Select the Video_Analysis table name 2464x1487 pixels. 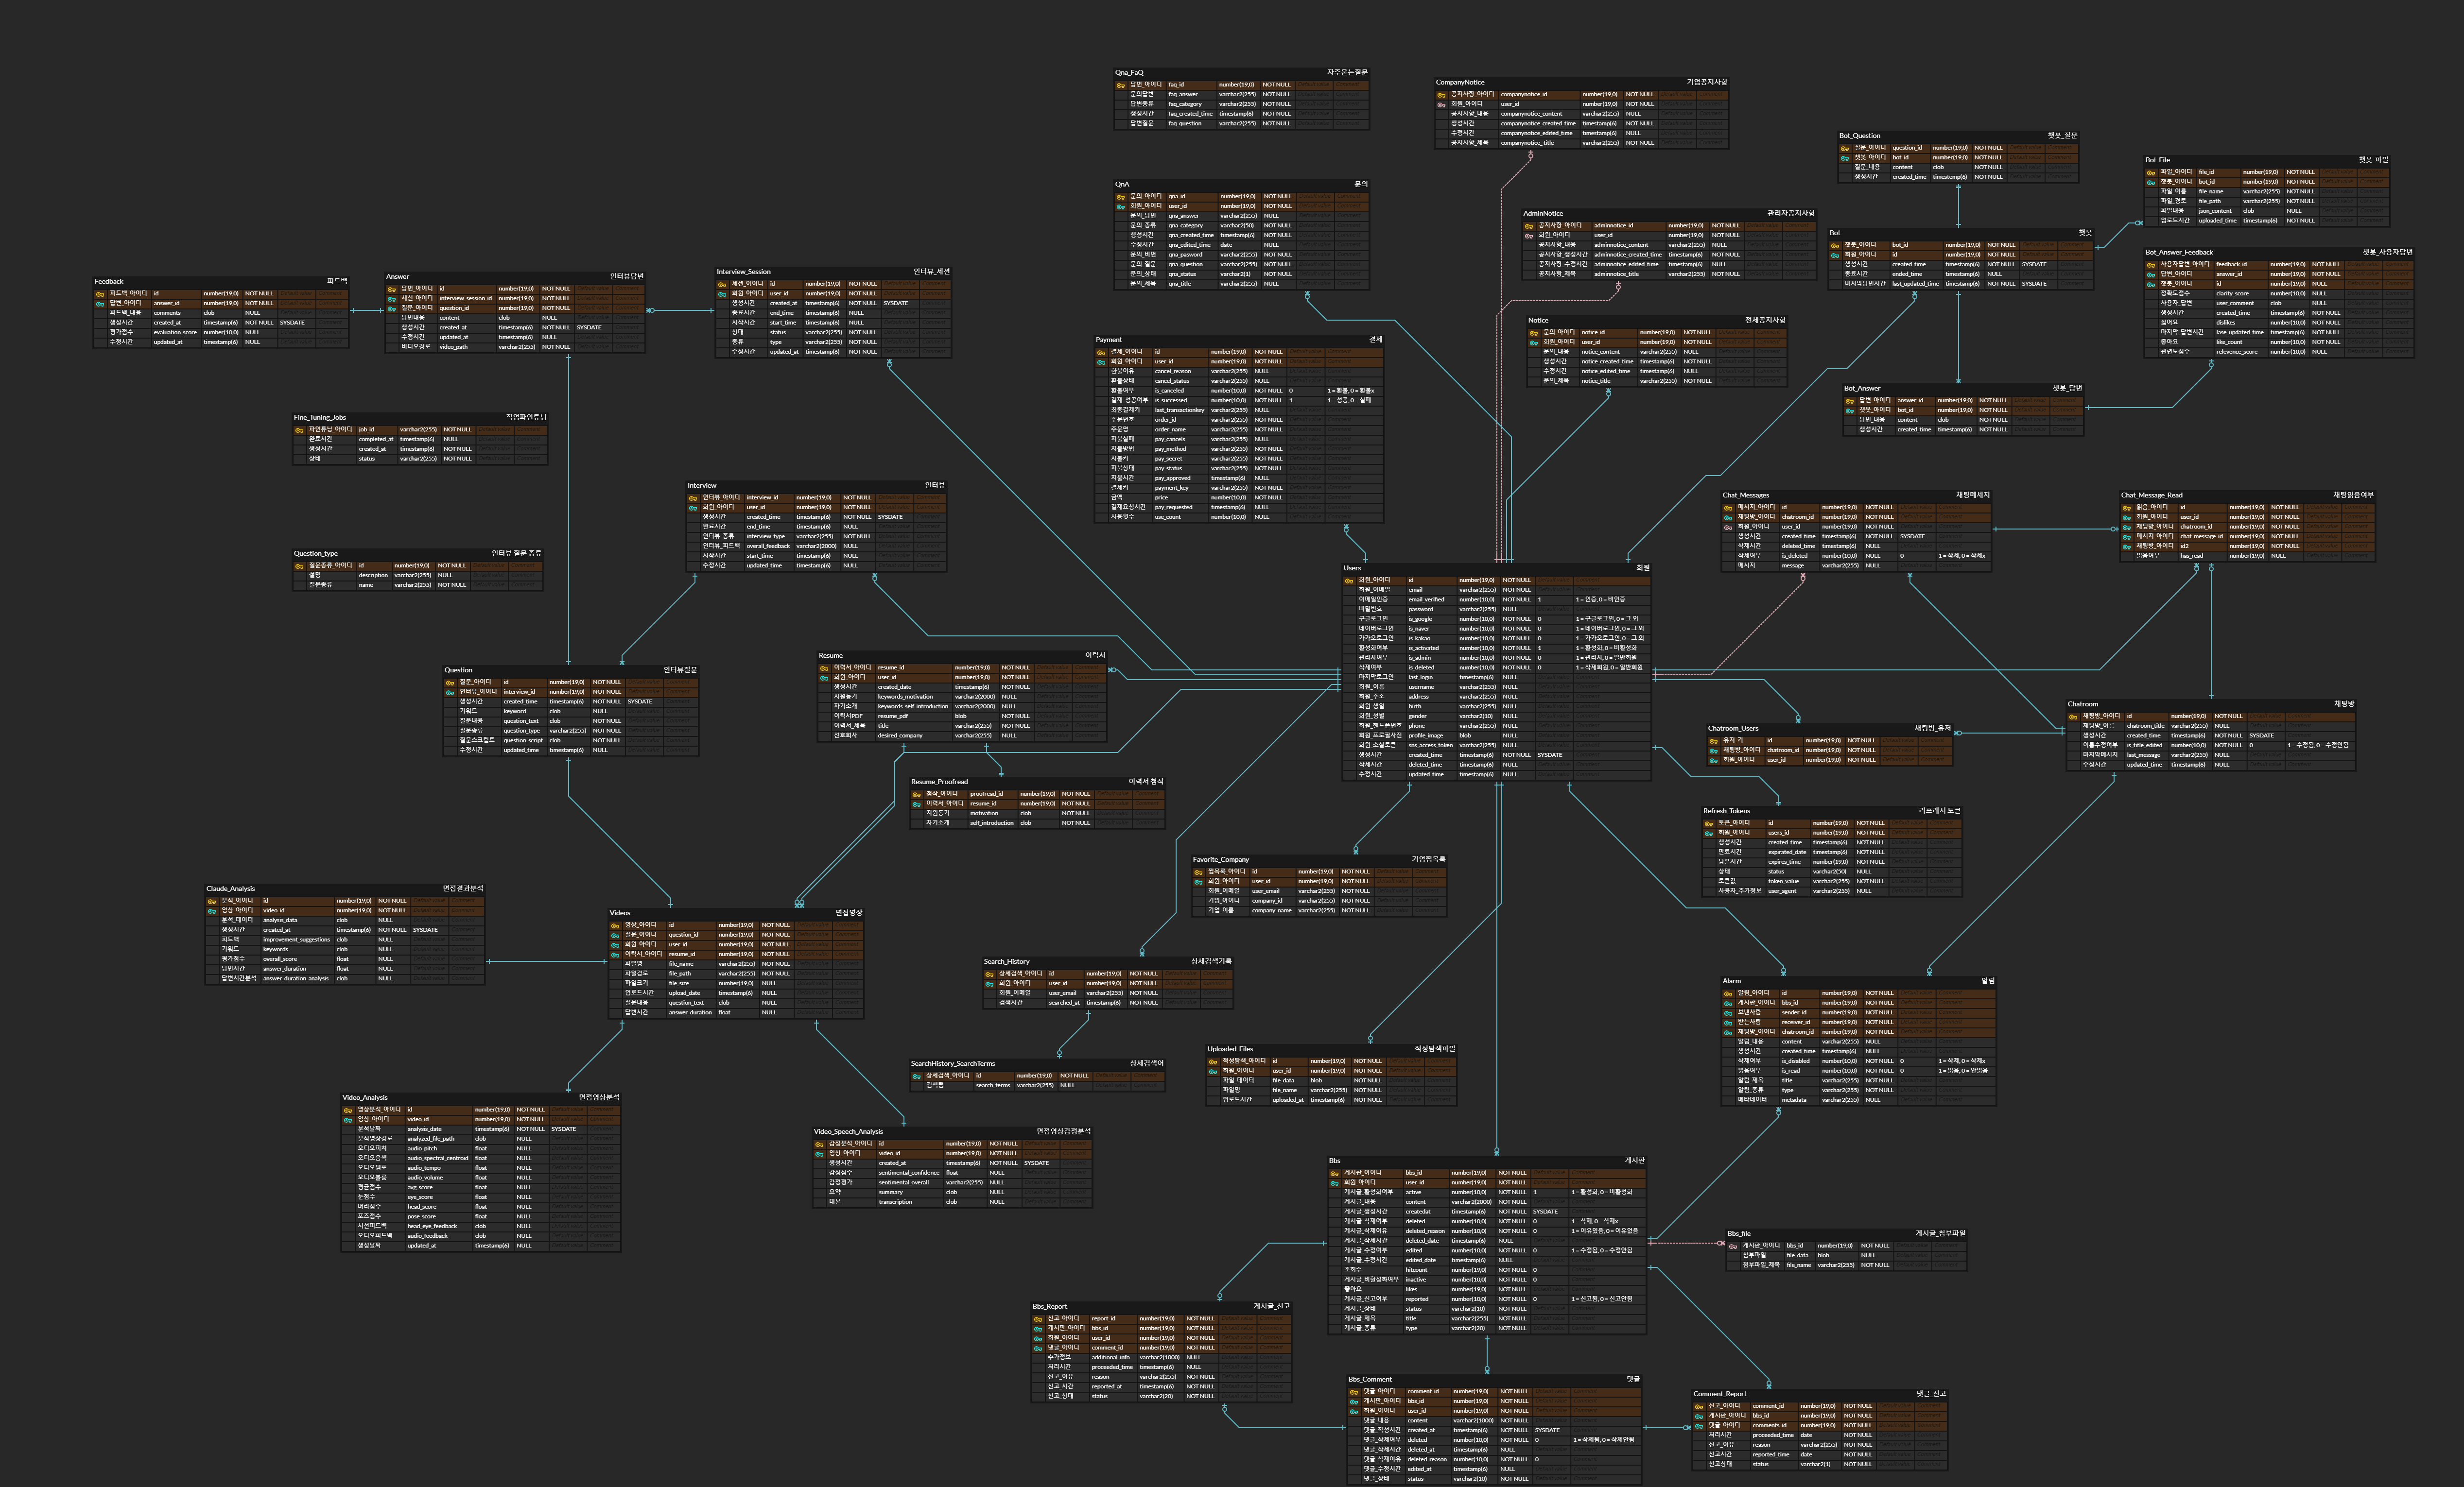(364, 1097)
